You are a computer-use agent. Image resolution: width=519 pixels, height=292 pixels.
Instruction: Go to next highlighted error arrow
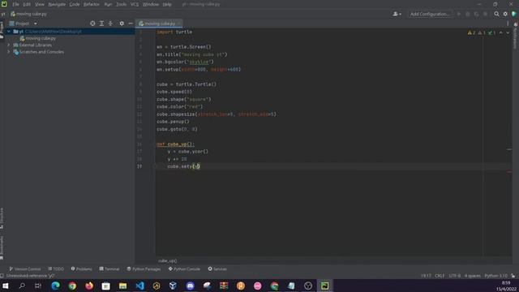coord(508,32)
